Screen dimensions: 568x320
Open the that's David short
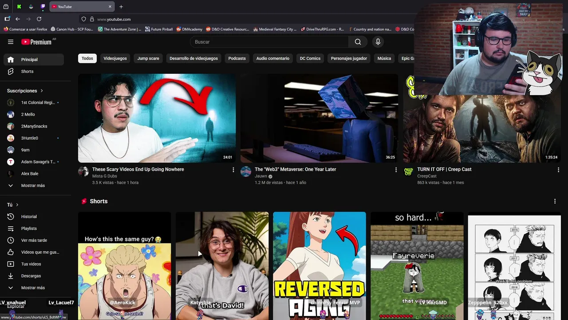222,266
